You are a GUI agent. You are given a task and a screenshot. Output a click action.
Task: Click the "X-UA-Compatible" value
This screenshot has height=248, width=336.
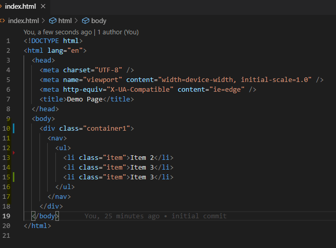[x=140, y=90]
